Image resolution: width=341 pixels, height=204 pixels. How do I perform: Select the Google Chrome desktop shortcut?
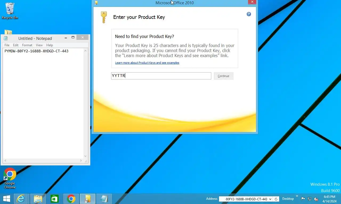pos(10,178)
